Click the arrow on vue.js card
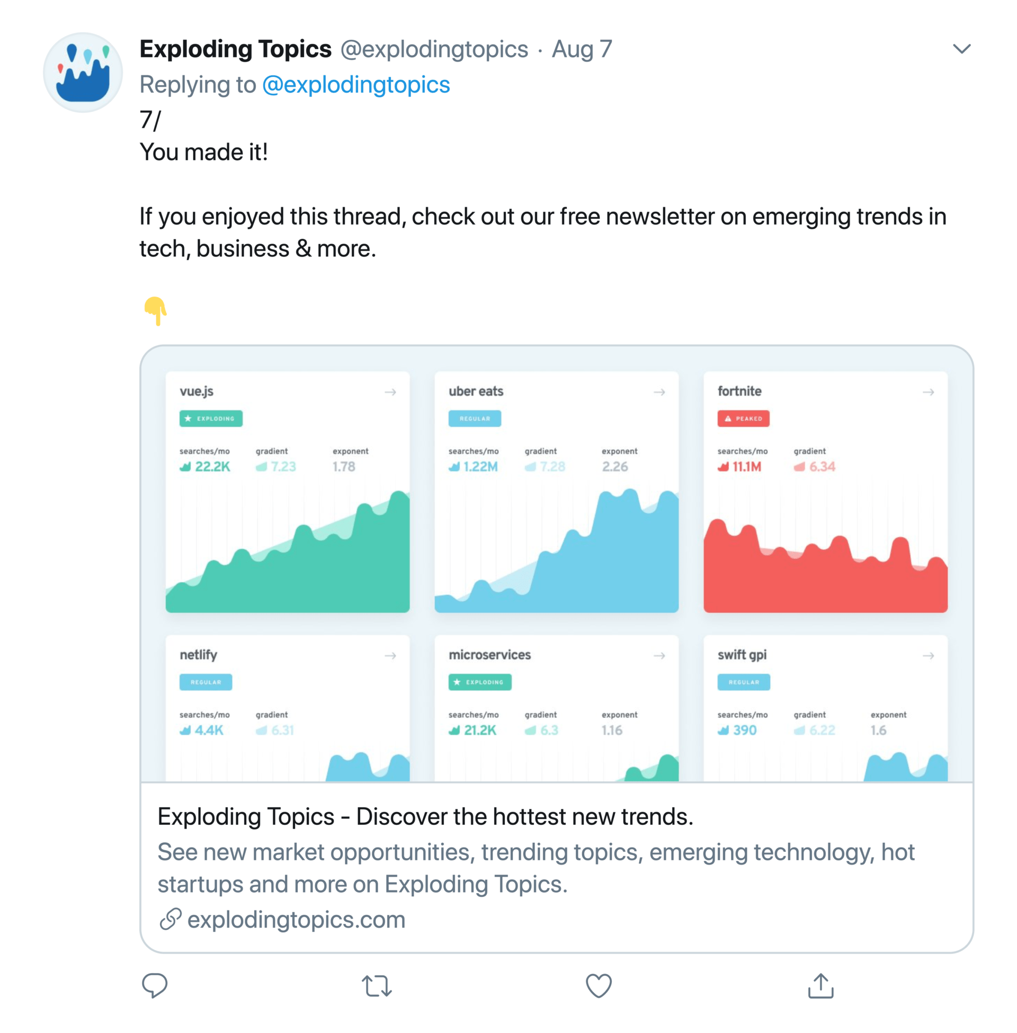 point(390,392)
